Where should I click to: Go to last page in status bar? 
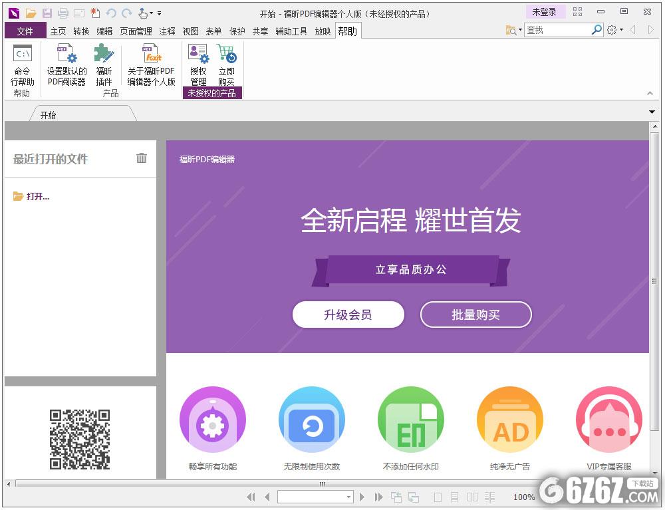point(378,497)
